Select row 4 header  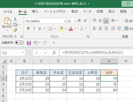coord(3,84)
